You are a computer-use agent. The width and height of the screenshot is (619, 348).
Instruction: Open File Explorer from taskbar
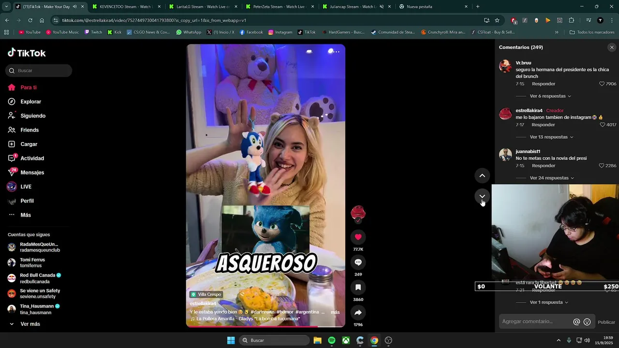pyautogui.click(x=317, y=340)
